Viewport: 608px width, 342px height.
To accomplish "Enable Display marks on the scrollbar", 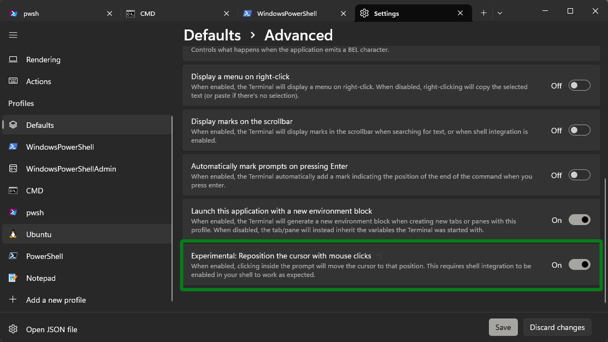I will tap(579, 130).
